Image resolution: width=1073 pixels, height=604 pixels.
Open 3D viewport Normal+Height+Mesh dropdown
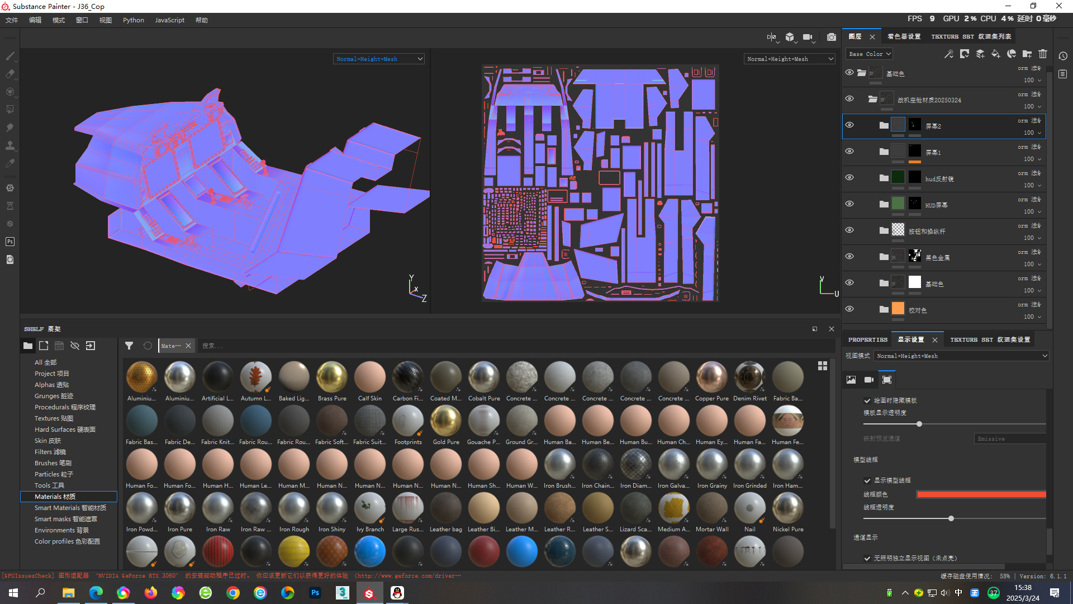click(378, 59)
